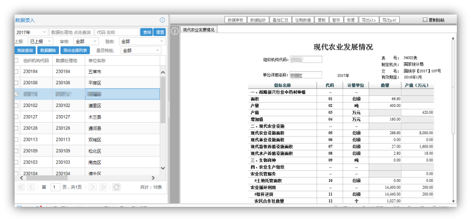Viewport: 472px width, 222px height.
Task: Refresh the organization list
Action: click(x=117, y=187)
